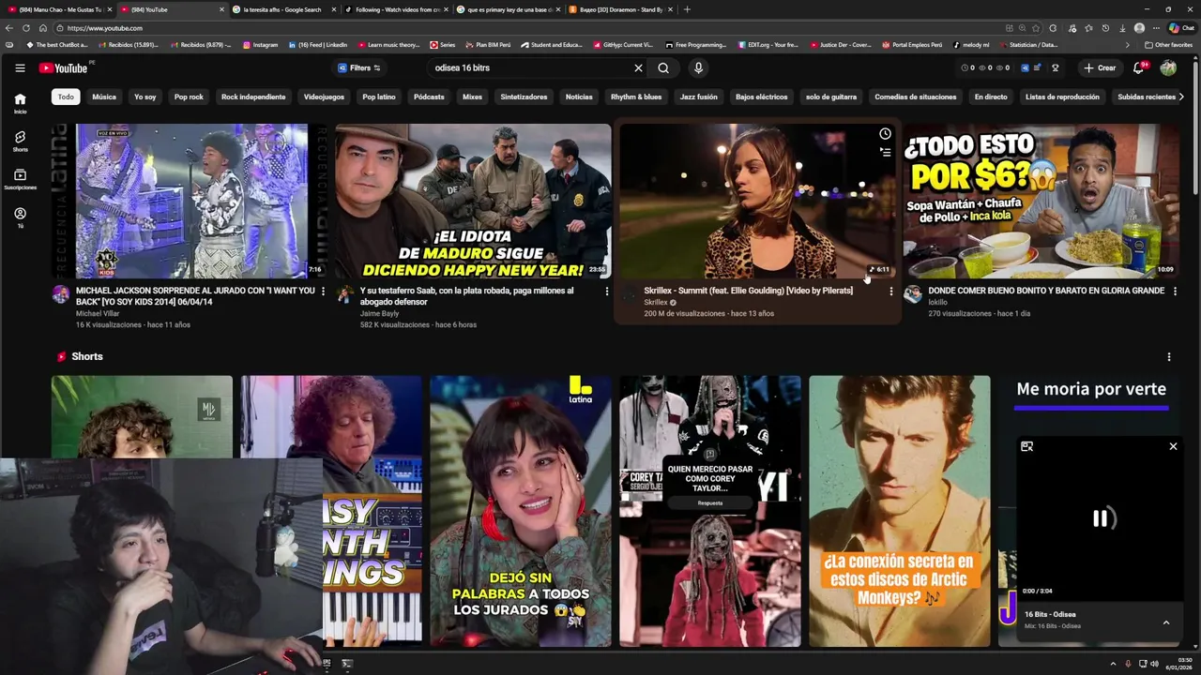1201x675 pixels.
Task: Click the blue extension icon in header
Action: tap(1025, 67)
